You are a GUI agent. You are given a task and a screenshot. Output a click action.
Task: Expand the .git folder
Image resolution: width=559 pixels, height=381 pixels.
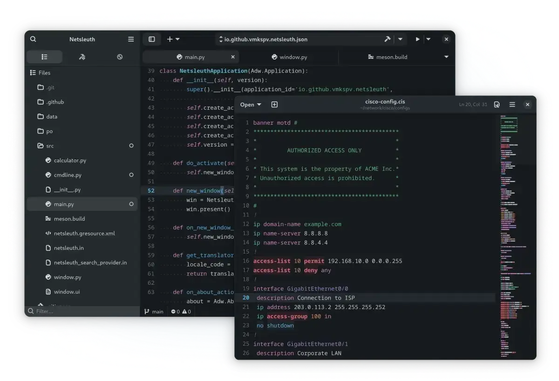[x=82, y=87]
